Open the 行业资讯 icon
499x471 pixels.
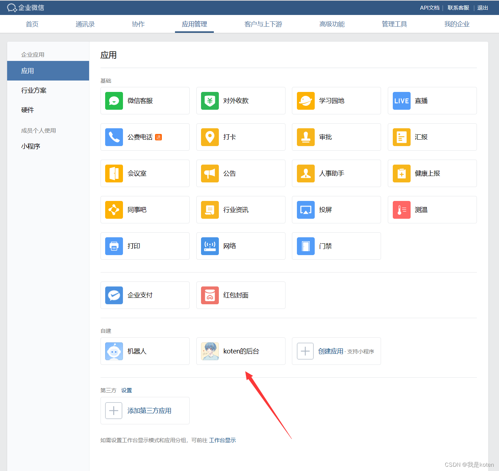[x=210, y=210]
